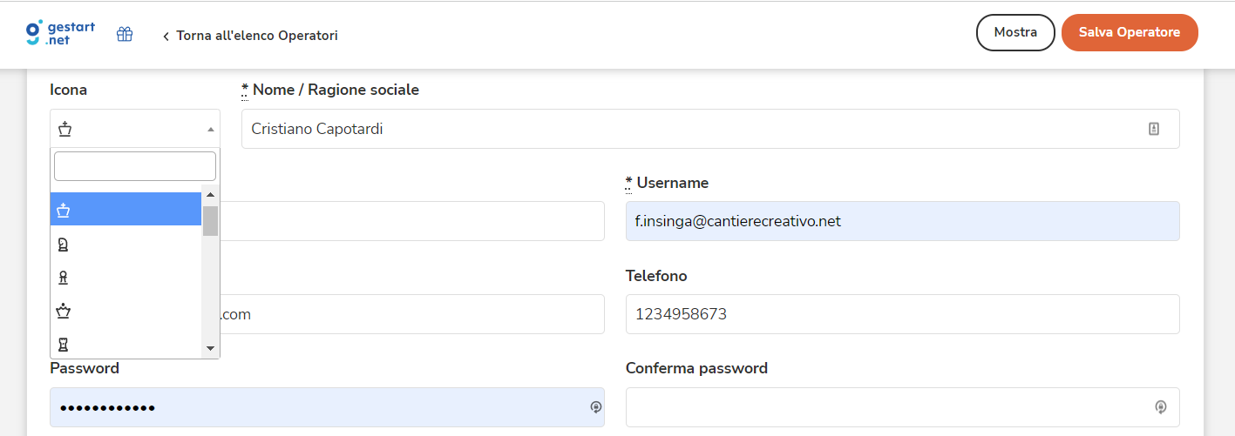Click the icon list scroll-down arrow

point(210,348)
